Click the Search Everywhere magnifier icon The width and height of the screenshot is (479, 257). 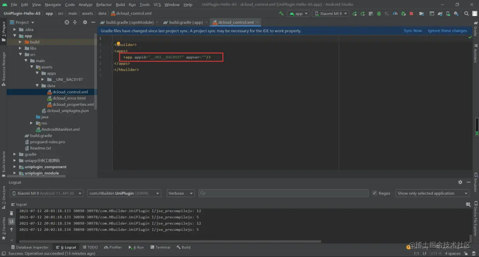[x=466, y=14]
